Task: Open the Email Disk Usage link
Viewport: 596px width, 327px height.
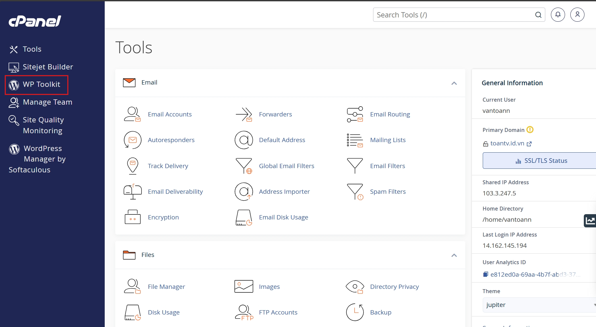Action: tap(284, 217)
